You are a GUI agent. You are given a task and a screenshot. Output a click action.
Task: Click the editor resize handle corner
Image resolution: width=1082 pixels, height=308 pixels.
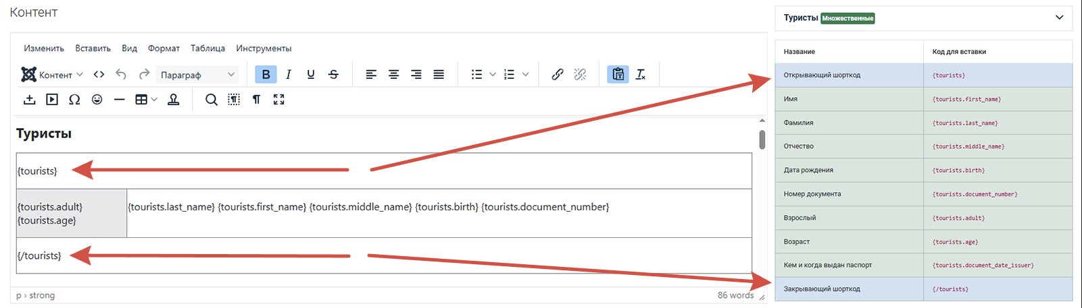762,297
